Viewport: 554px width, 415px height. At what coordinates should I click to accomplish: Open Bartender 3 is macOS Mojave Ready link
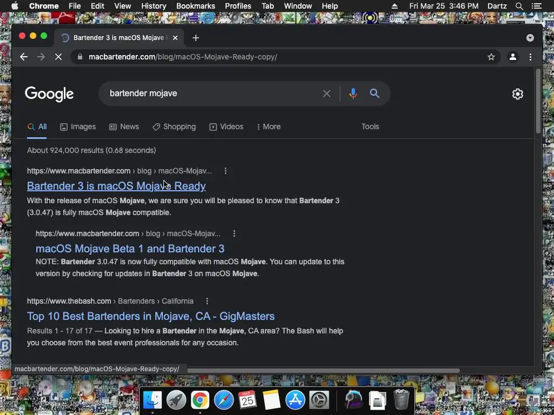click(x=116, y=186)
